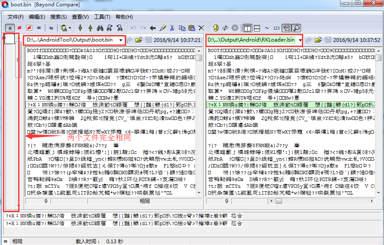Open the session rules referee icon
The height and width of the screenshot is (245, 384).
[x=64, y=28]
